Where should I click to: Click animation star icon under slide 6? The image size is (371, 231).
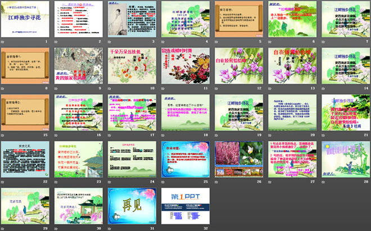click(x=270, y=42)
